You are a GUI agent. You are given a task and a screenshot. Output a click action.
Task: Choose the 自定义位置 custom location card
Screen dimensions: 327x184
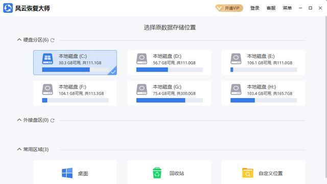(x=264, y=172)
